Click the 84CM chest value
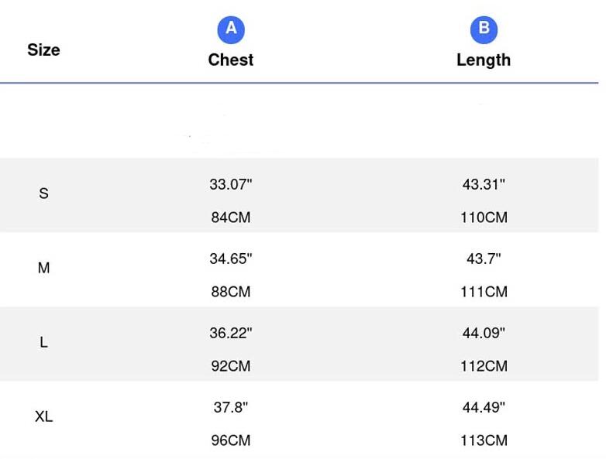The width and height of the screenshot is (606, 459). tap(231, 218)
